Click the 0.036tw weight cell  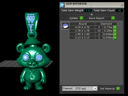click(108, 38)
